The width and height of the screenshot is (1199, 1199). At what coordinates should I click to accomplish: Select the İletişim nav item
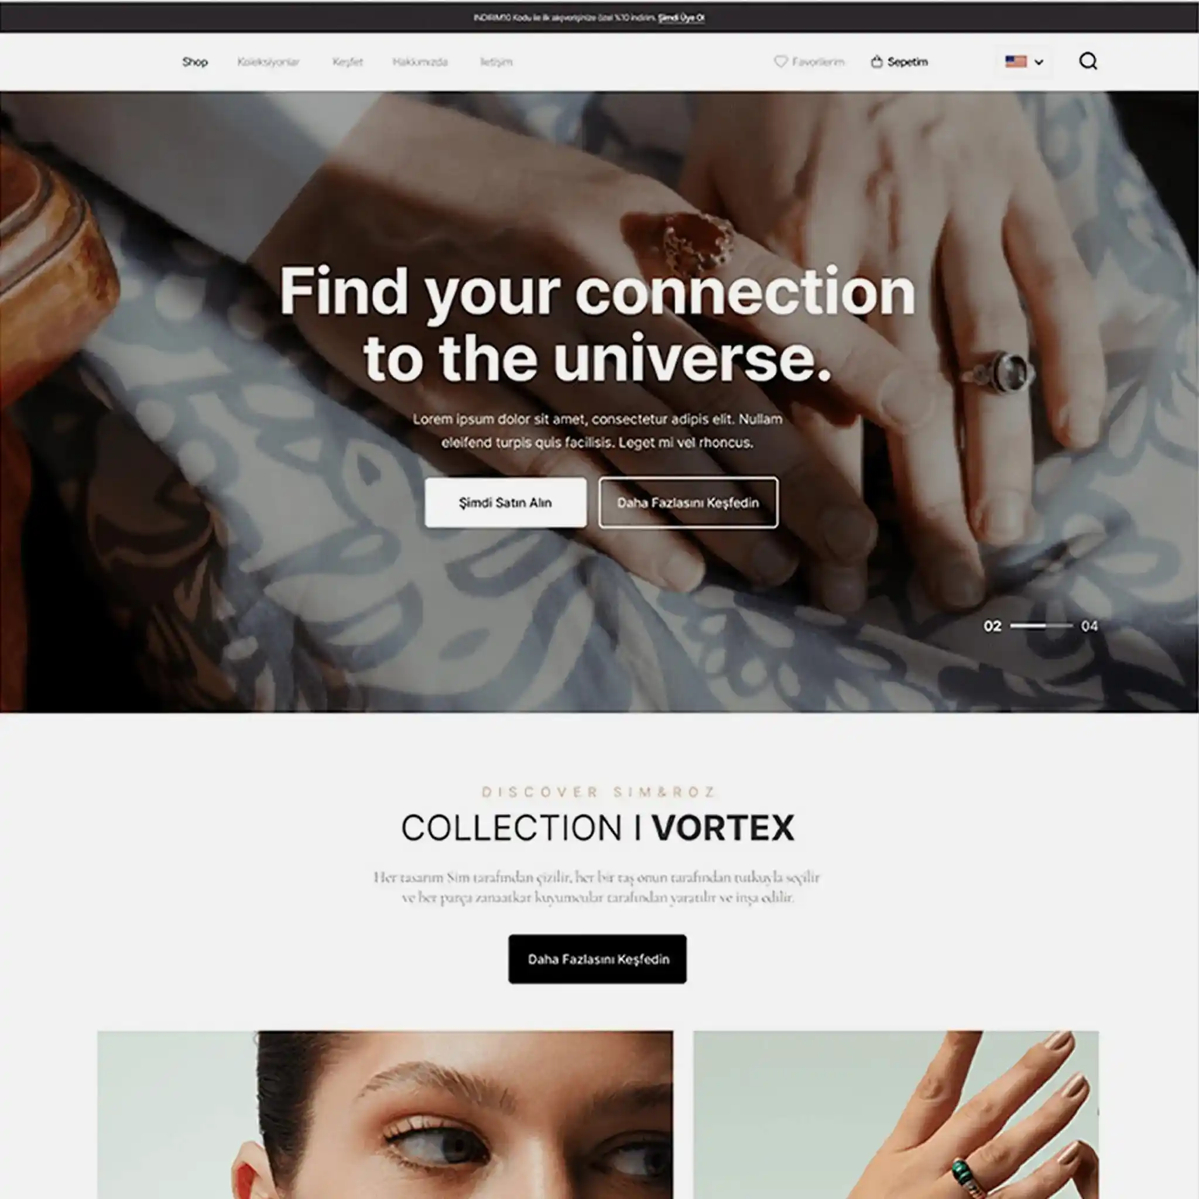coord(496,62)
